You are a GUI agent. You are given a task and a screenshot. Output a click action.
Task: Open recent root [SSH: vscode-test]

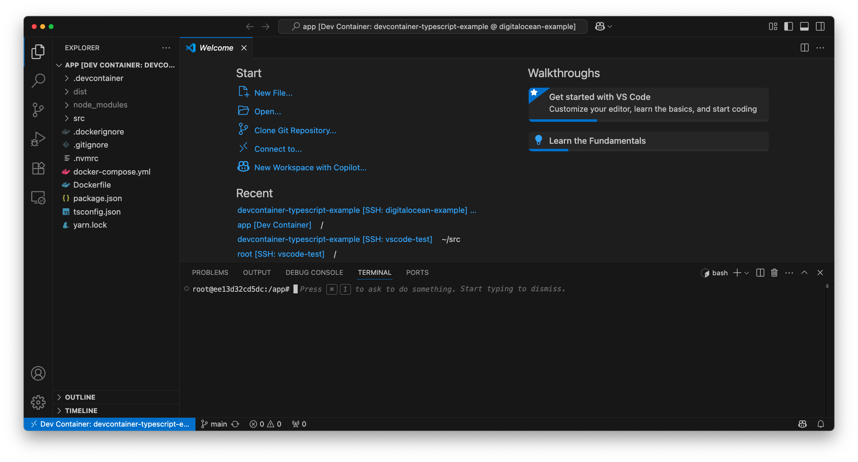(281, 254)
